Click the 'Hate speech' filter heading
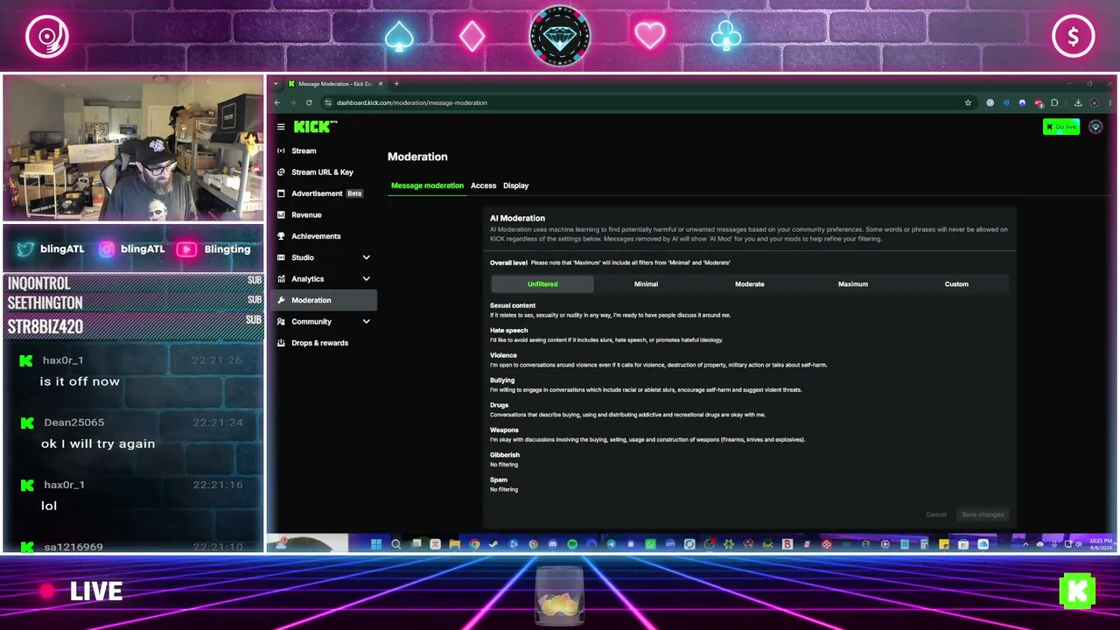The width and height of the screenshot is (1120, 630). tap(509, 331)
